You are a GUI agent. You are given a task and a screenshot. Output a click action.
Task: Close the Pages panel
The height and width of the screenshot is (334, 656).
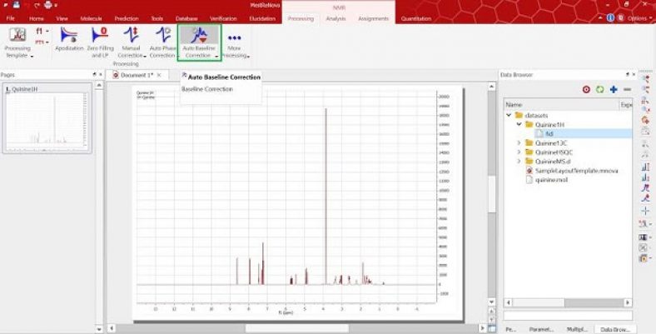pyautogui.click(x=101, y=74)
